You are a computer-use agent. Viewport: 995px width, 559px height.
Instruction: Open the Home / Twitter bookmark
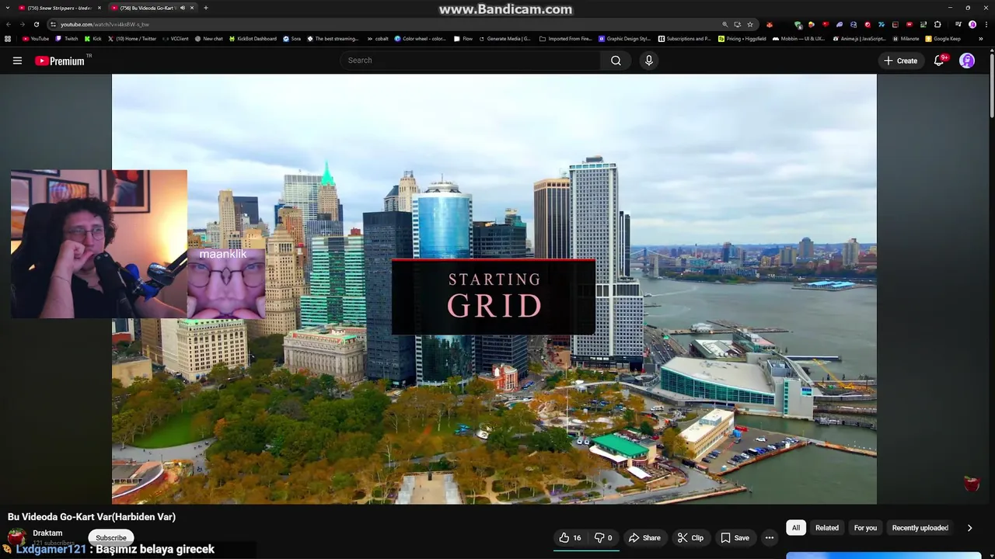click(132, 38)
